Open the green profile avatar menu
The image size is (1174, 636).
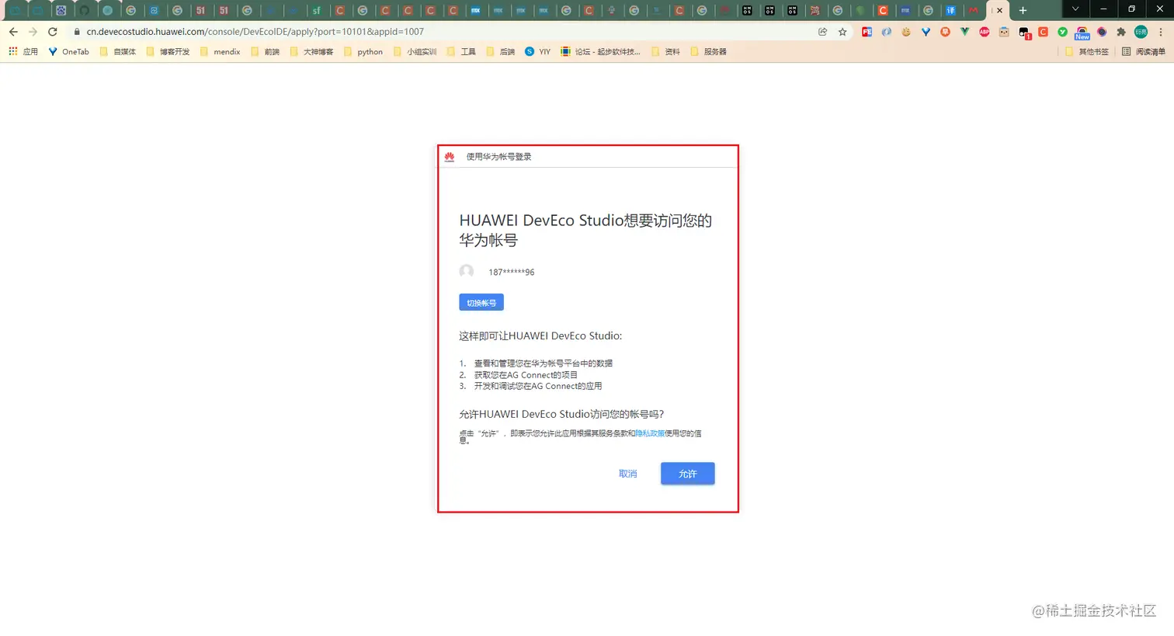coord(1141,32)
